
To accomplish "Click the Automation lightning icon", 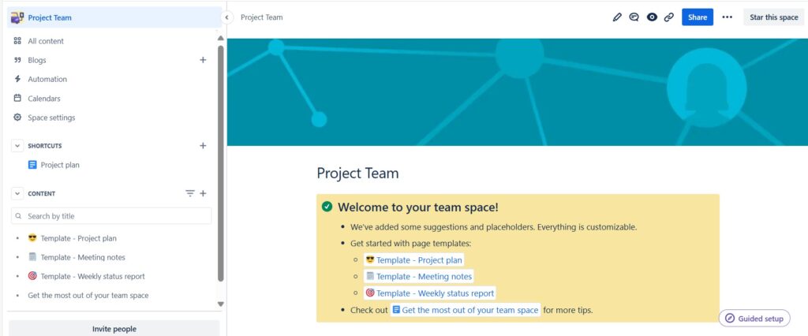I will (x=17, y=79).
